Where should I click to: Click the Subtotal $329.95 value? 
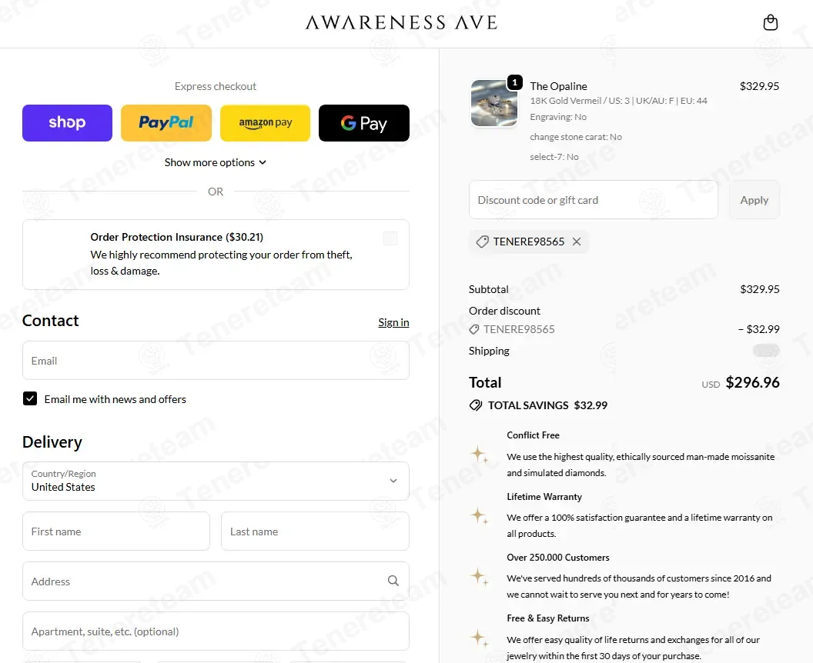point(760,289)
